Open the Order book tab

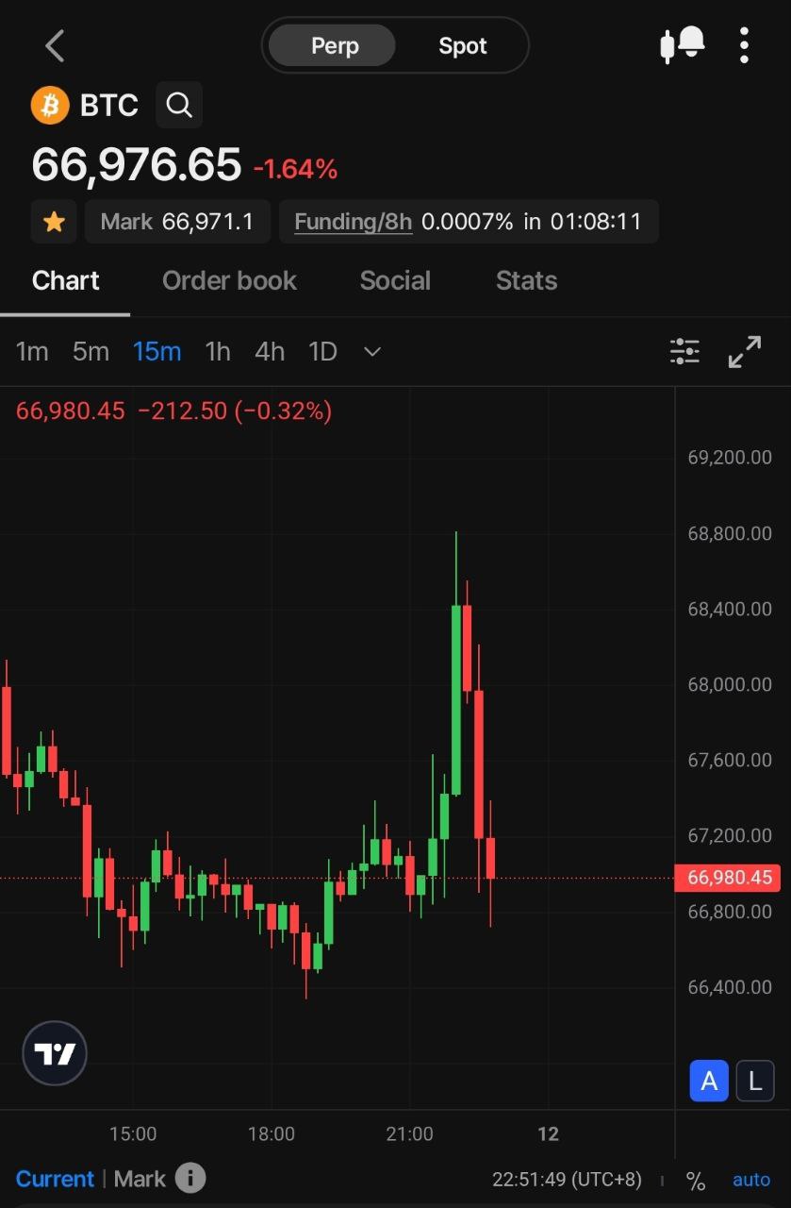(x=229, y=280)
